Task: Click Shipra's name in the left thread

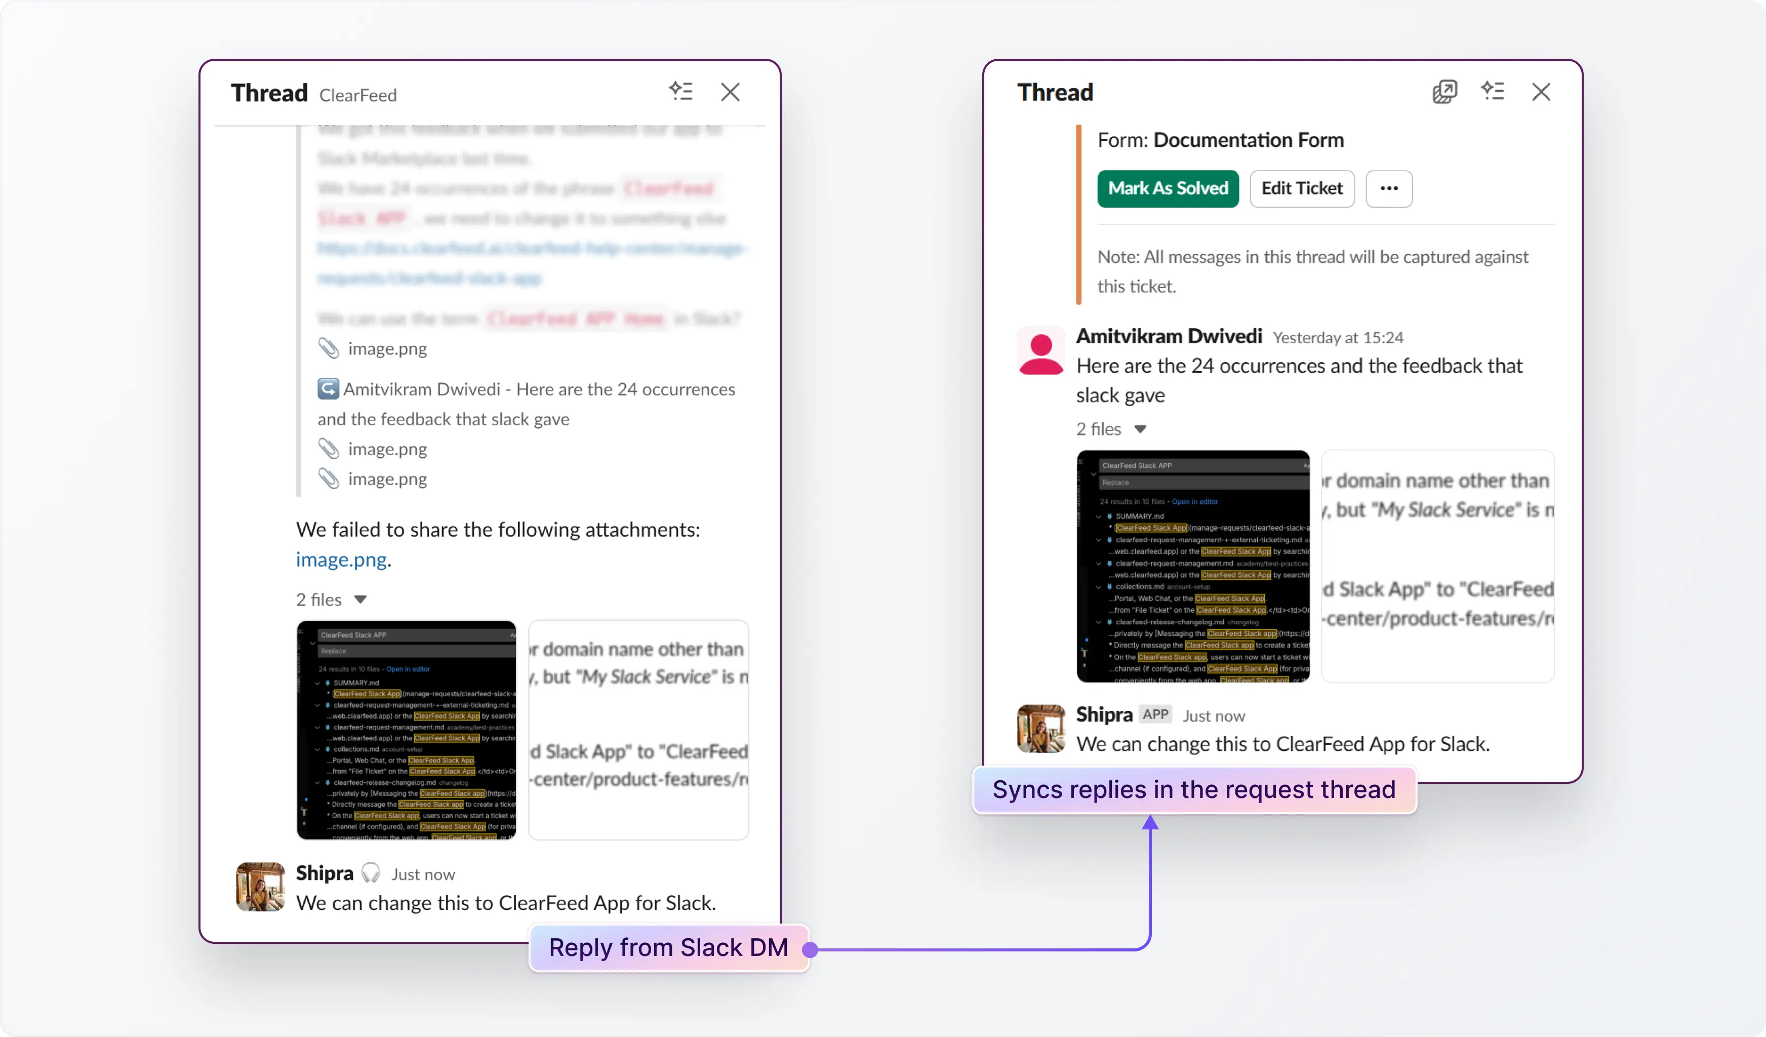Action: tap(325, 873)
